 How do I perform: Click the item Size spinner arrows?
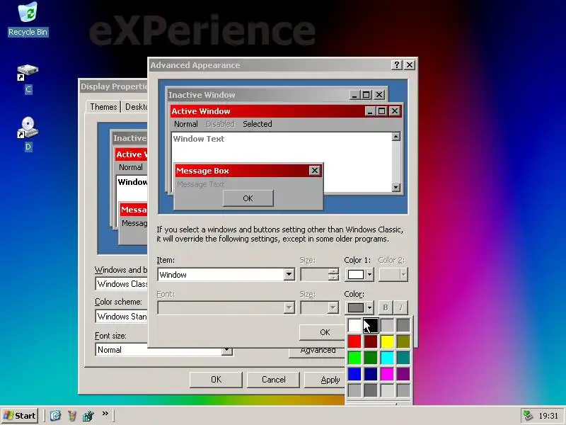(x=333, y=275)
